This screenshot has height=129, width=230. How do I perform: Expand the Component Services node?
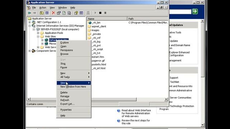point(29,51)
